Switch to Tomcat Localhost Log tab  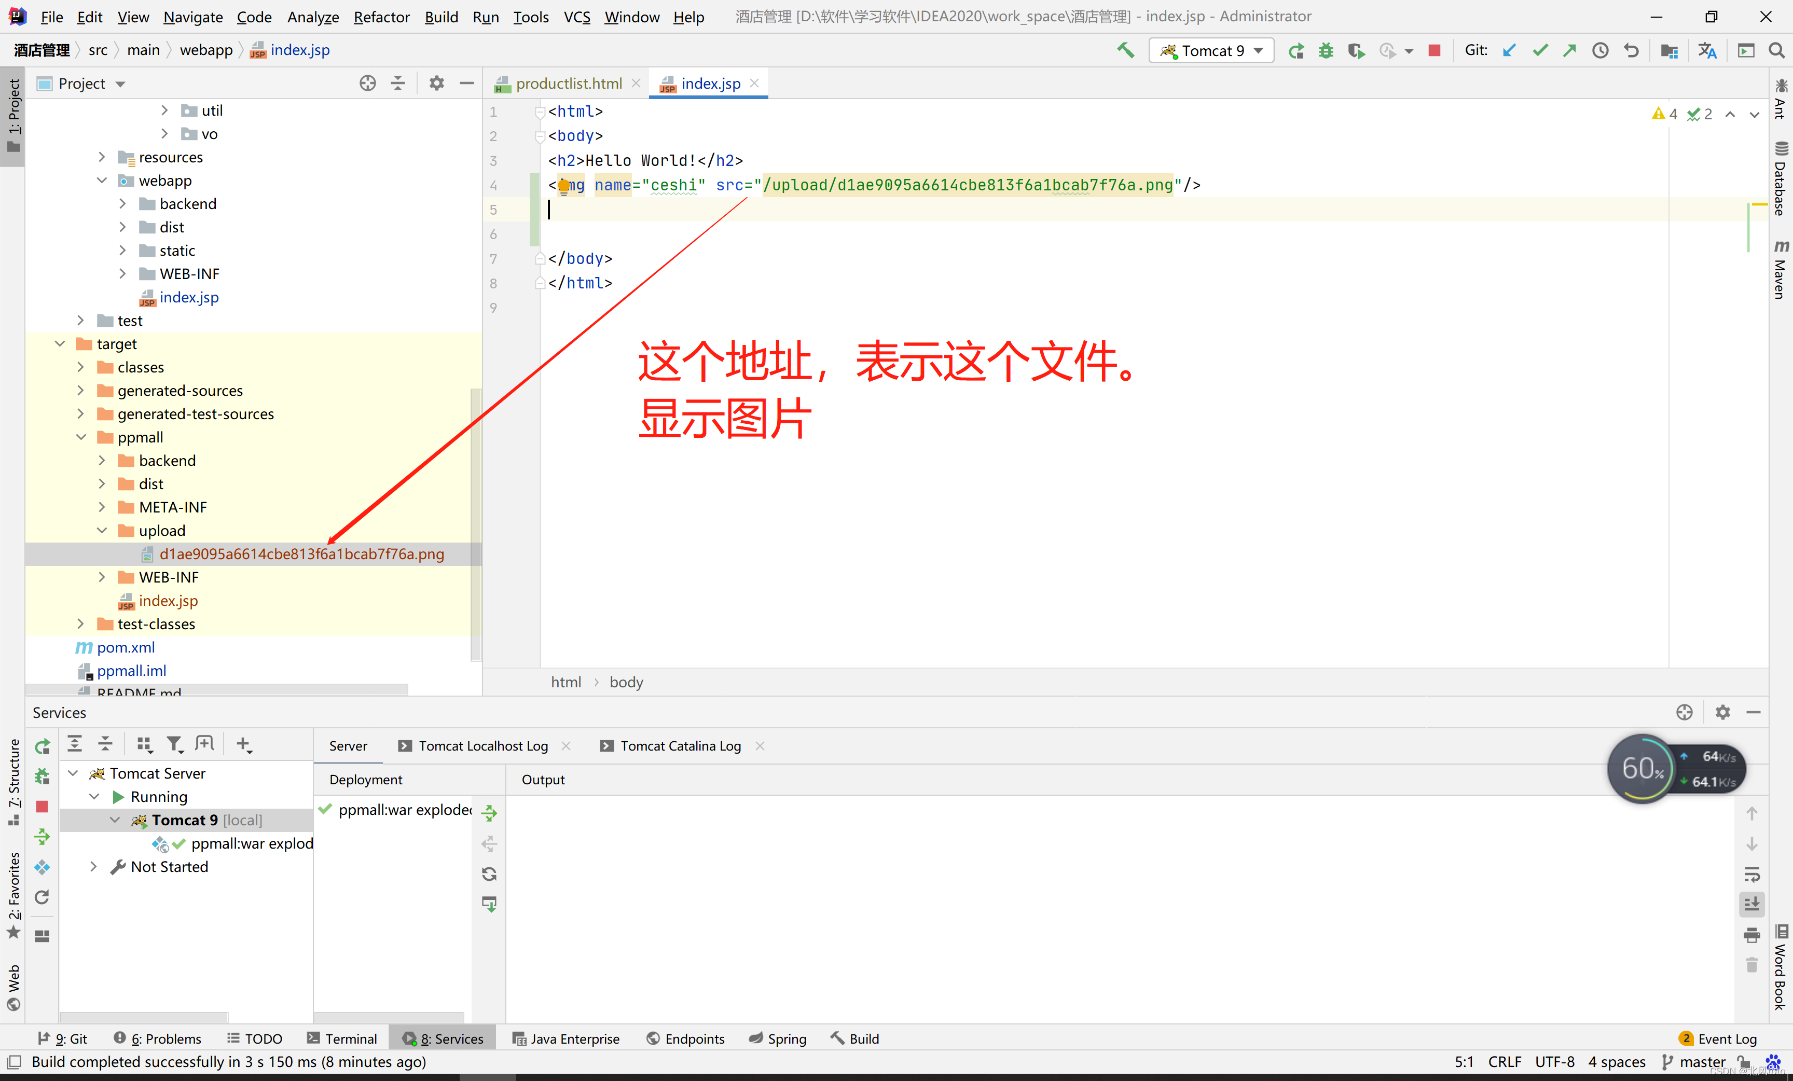tap(482, 745)
